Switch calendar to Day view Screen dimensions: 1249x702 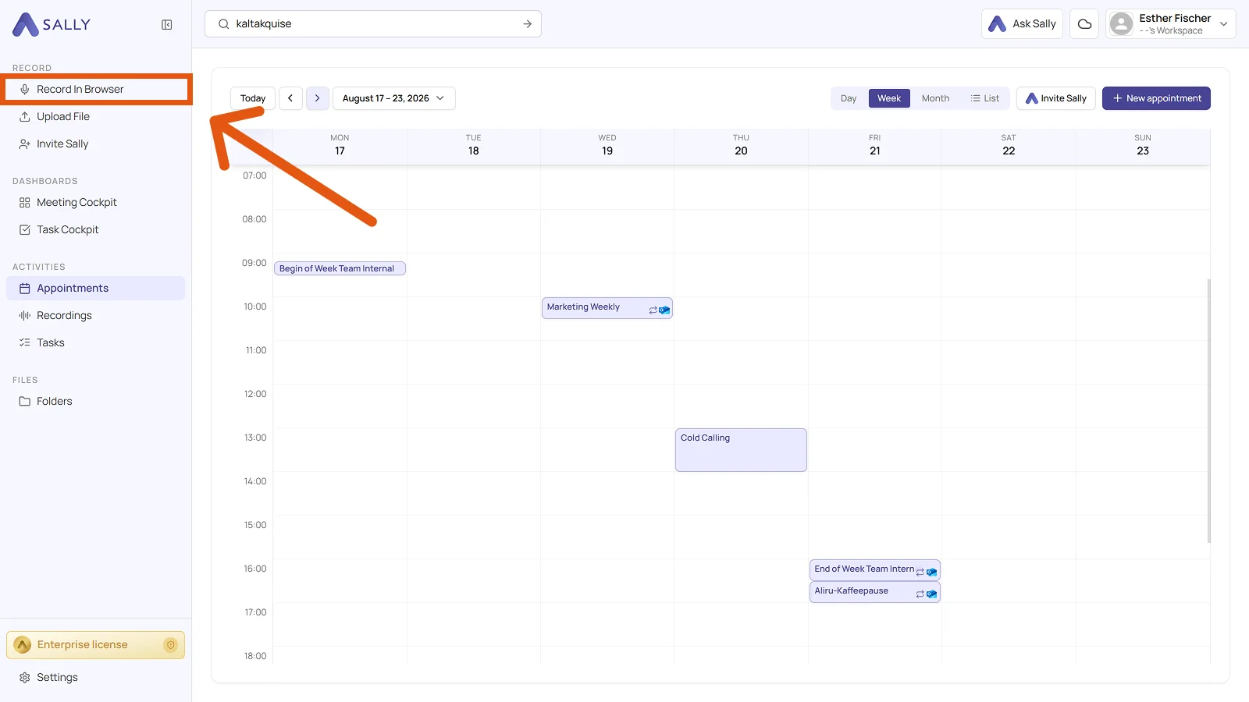point(849,98)
